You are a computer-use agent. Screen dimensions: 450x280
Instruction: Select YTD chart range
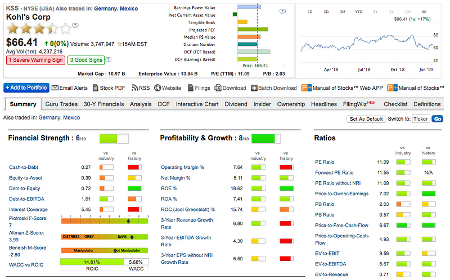pyautogui.click(x=359, y=12)
